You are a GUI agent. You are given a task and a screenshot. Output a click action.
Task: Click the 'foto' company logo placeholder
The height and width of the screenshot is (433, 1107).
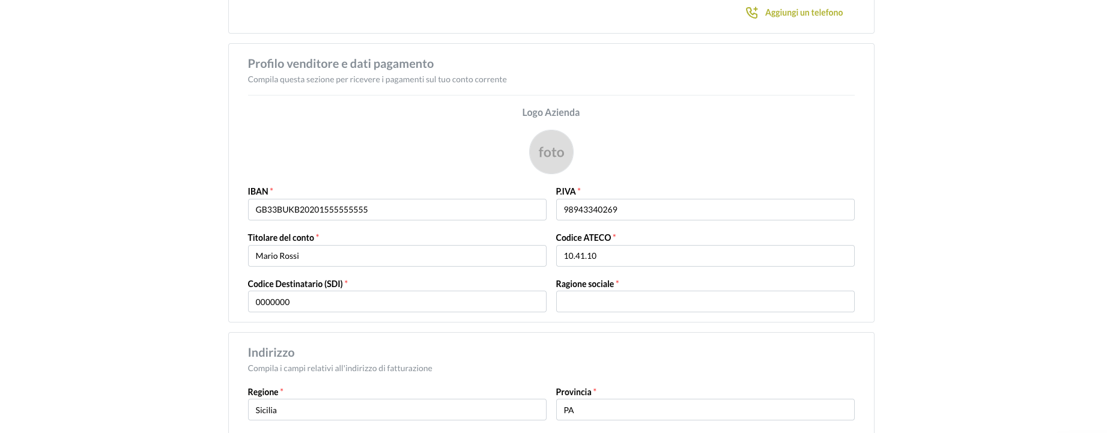pos(551,152)
